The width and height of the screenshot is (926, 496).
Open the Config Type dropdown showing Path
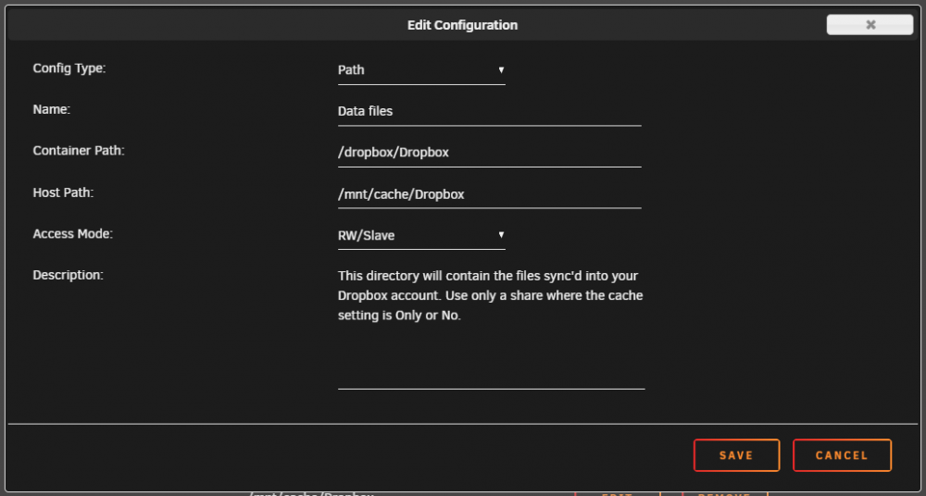(421, 70)
